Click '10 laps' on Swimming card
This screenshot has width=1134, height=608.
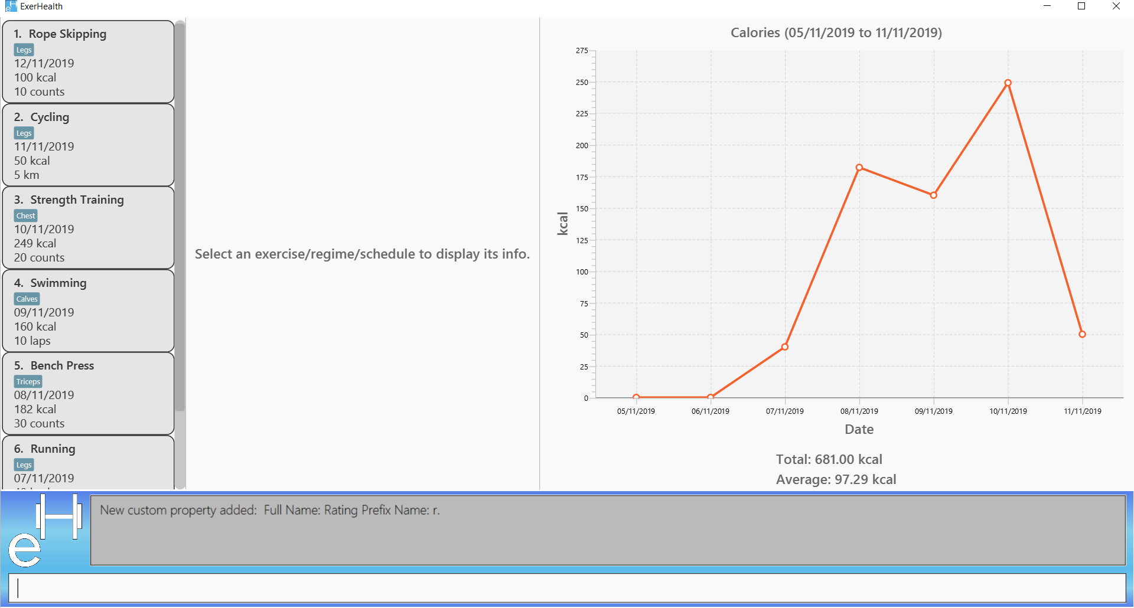(32, 341)
